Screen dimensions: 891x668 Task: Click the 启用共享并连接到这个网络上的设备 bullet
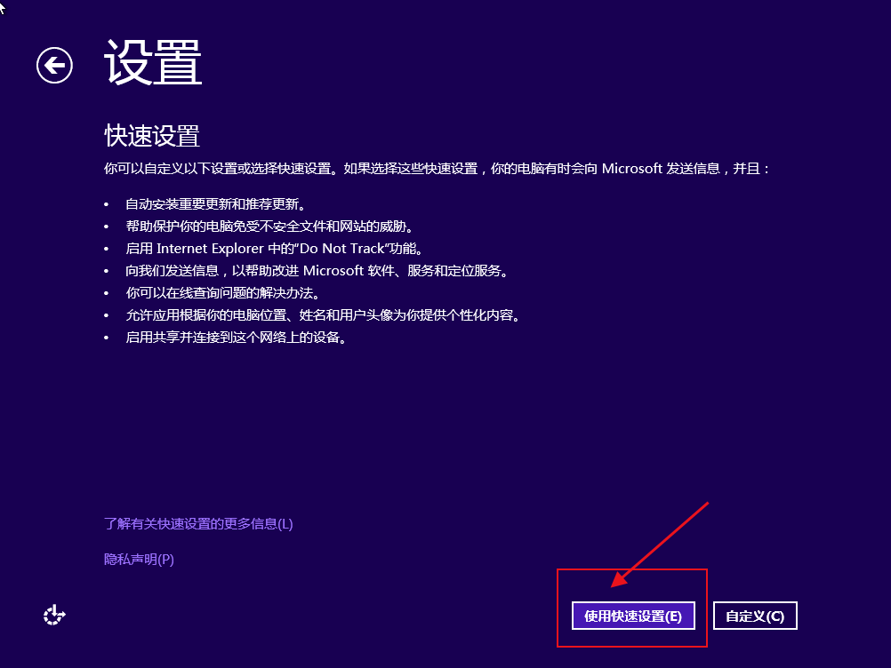pos(236,338)
